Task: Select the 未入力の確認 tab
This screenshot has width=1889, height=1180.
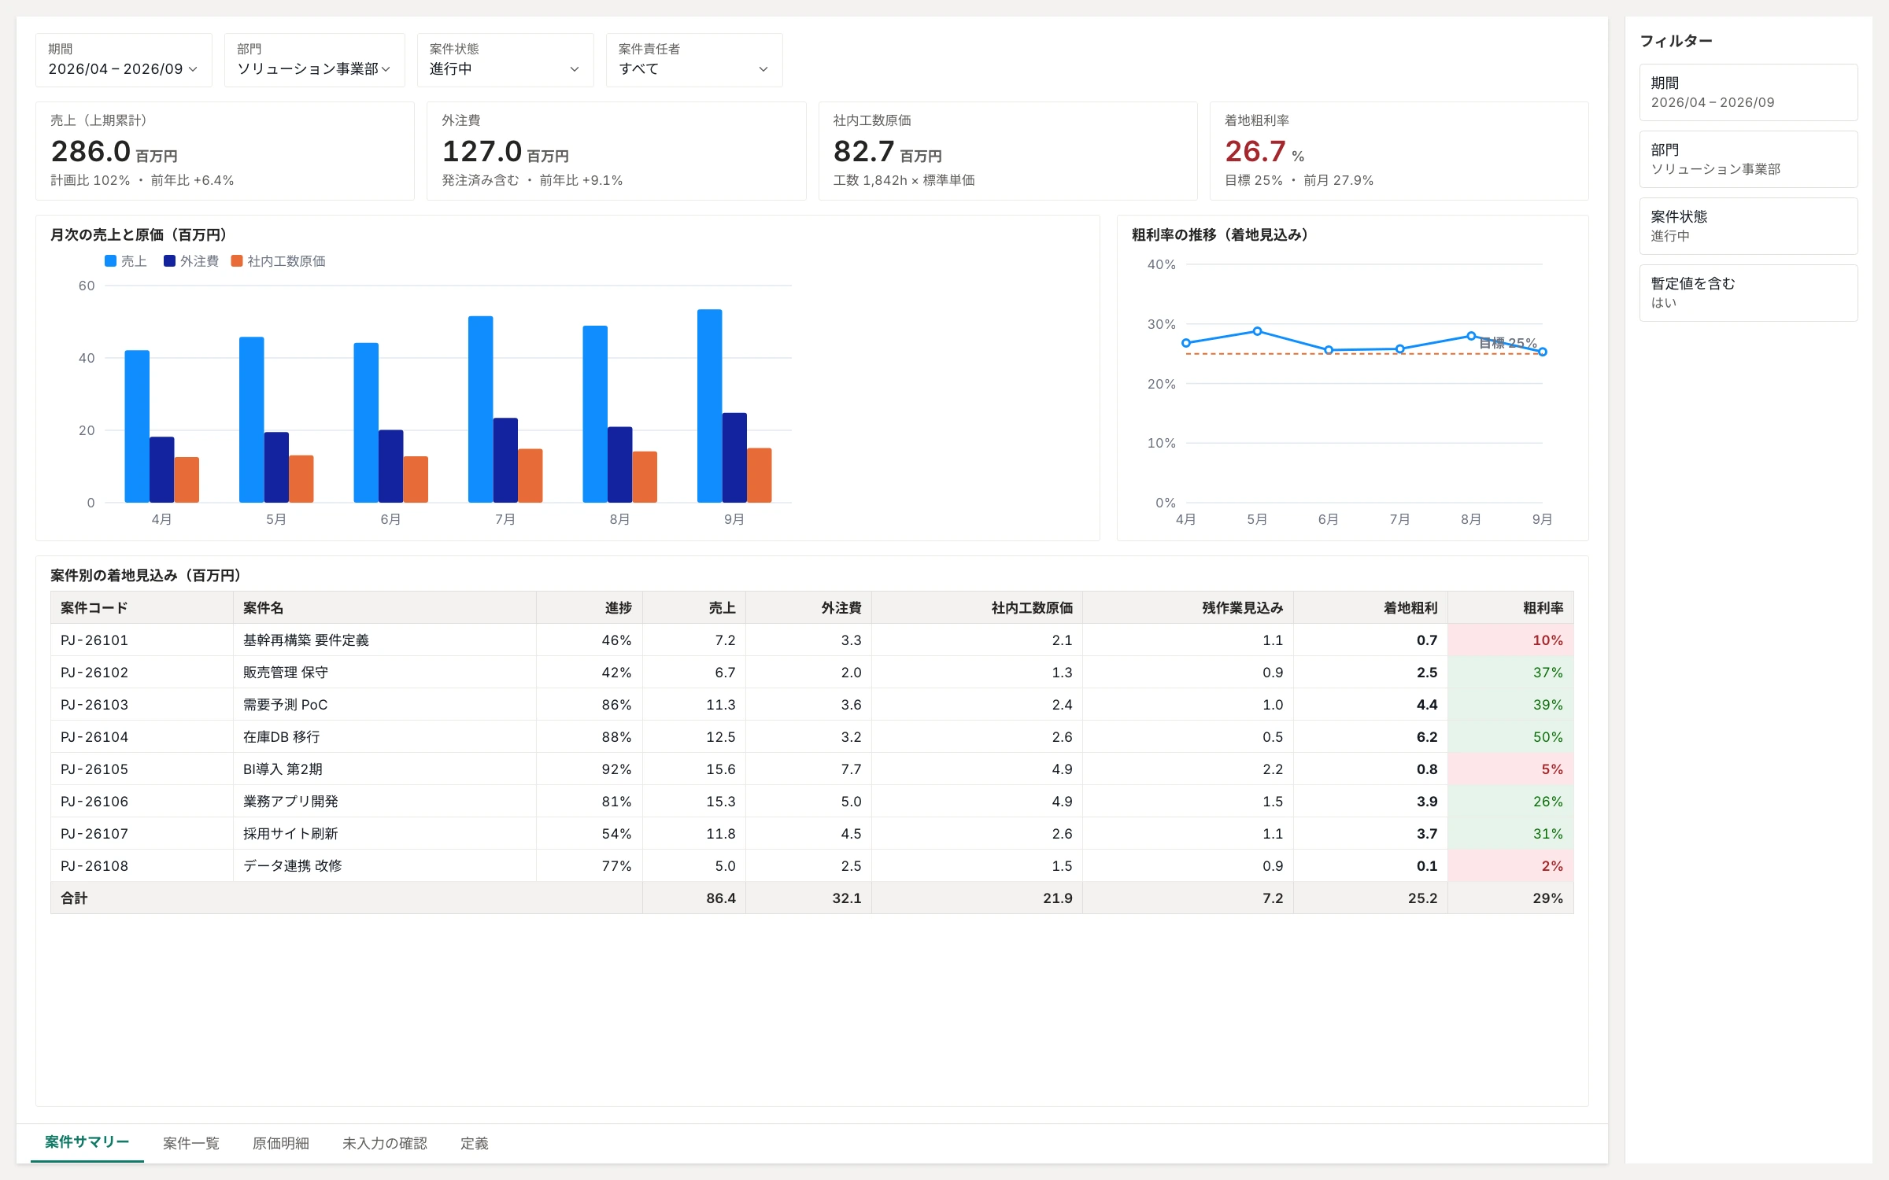Action: (x=385, y=1143)
